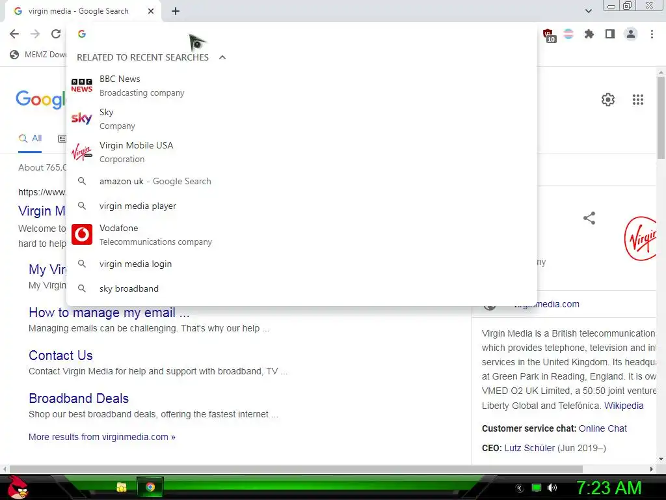666x500 pixels.
Task: Click the green monitor tray icon
Action: pos(537,488)
